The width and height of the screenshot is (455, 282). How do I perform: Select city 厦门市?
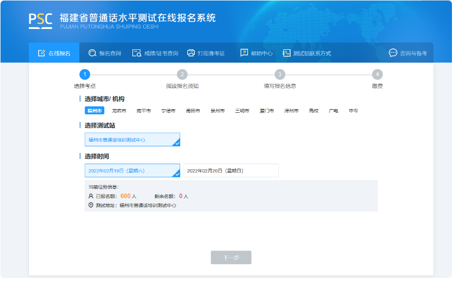point(267,111)
